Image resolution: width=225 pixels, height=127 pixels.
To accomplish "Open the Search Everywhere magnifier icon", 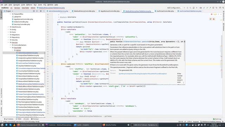I will point(223,8).
